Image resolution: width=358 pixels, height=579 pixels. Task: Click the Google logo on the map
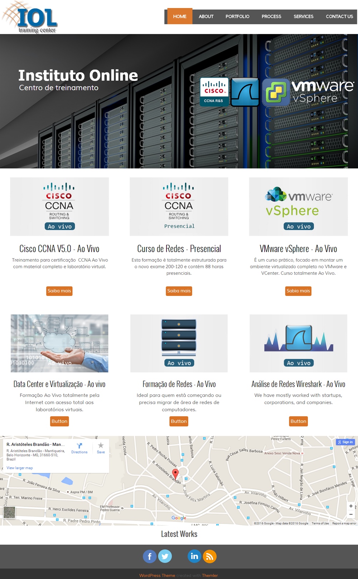pos(179,518)
